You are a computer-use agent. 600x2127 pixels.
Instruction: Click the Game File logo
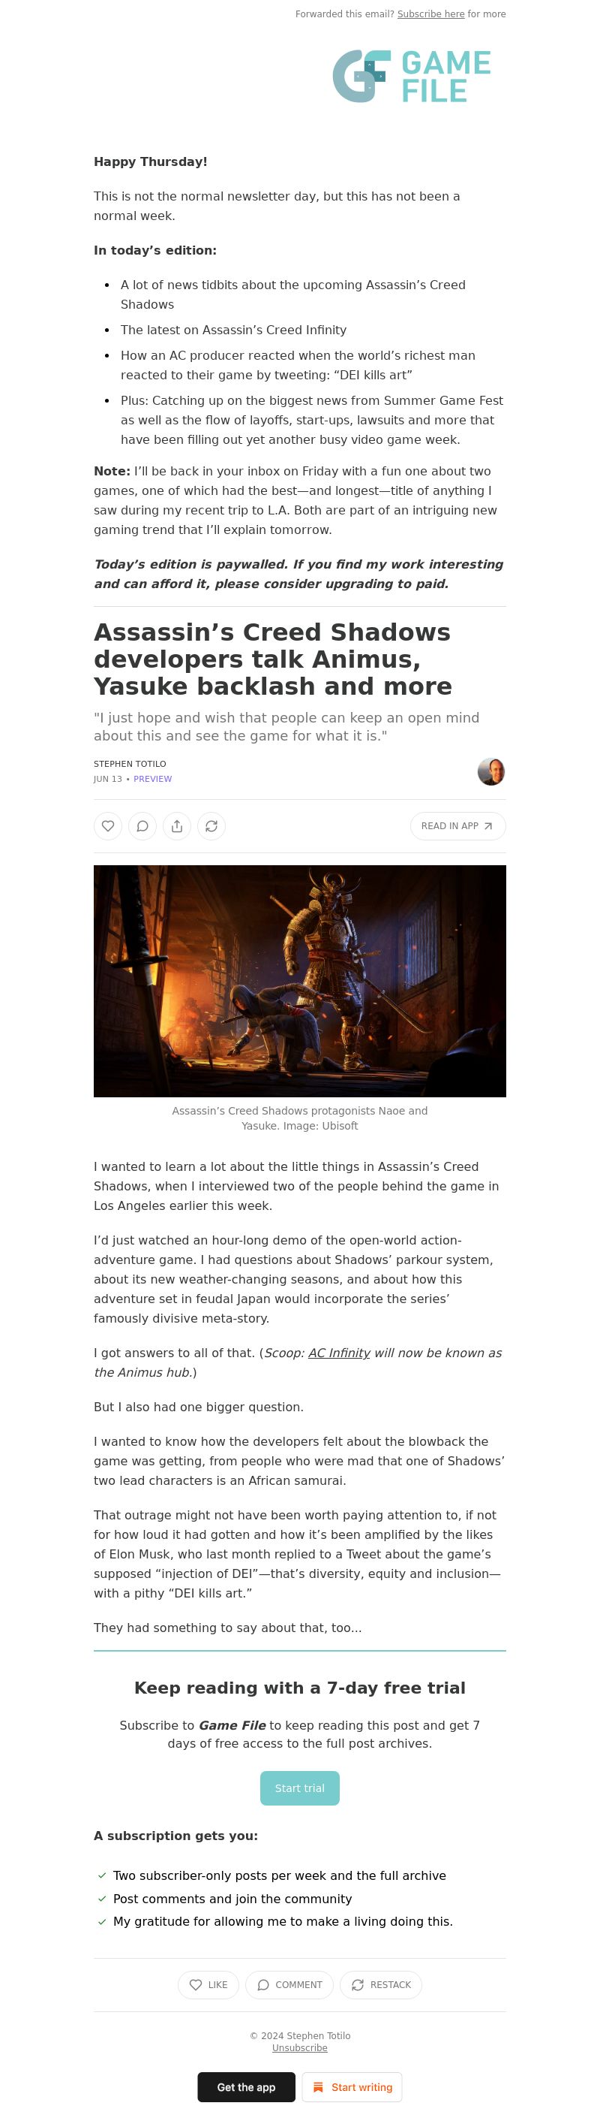click(411, 76)
